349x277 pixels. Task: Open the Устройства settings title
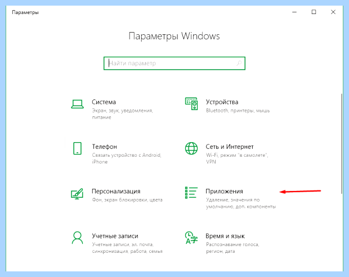[x=222, y=102]
